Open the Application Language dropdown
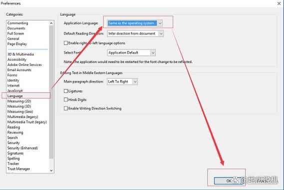Image resolution: width=284 pixels, height=190 pixels. tap(135, 23)
